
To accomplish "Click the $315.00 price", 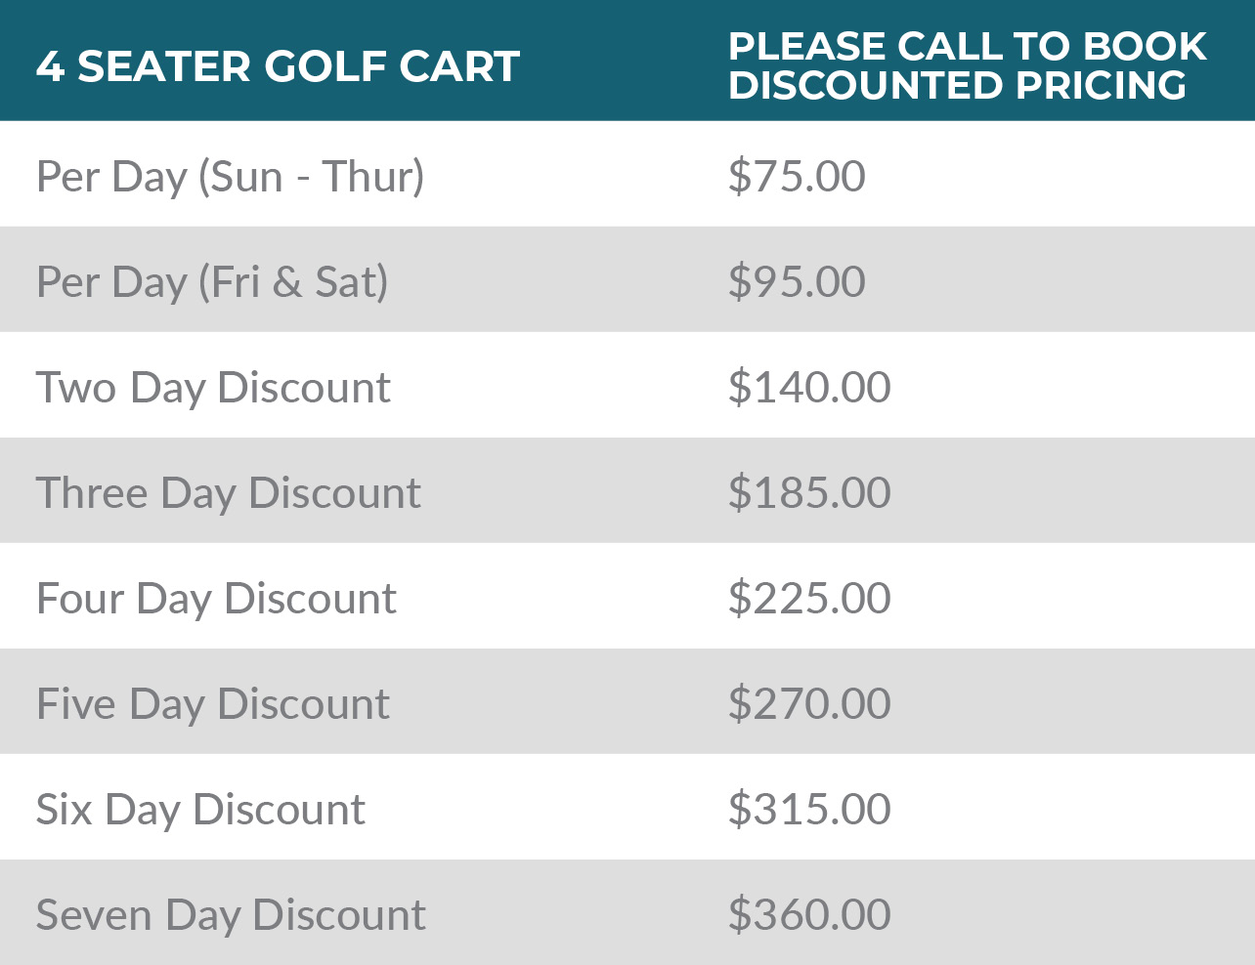I will coord(809,810).
